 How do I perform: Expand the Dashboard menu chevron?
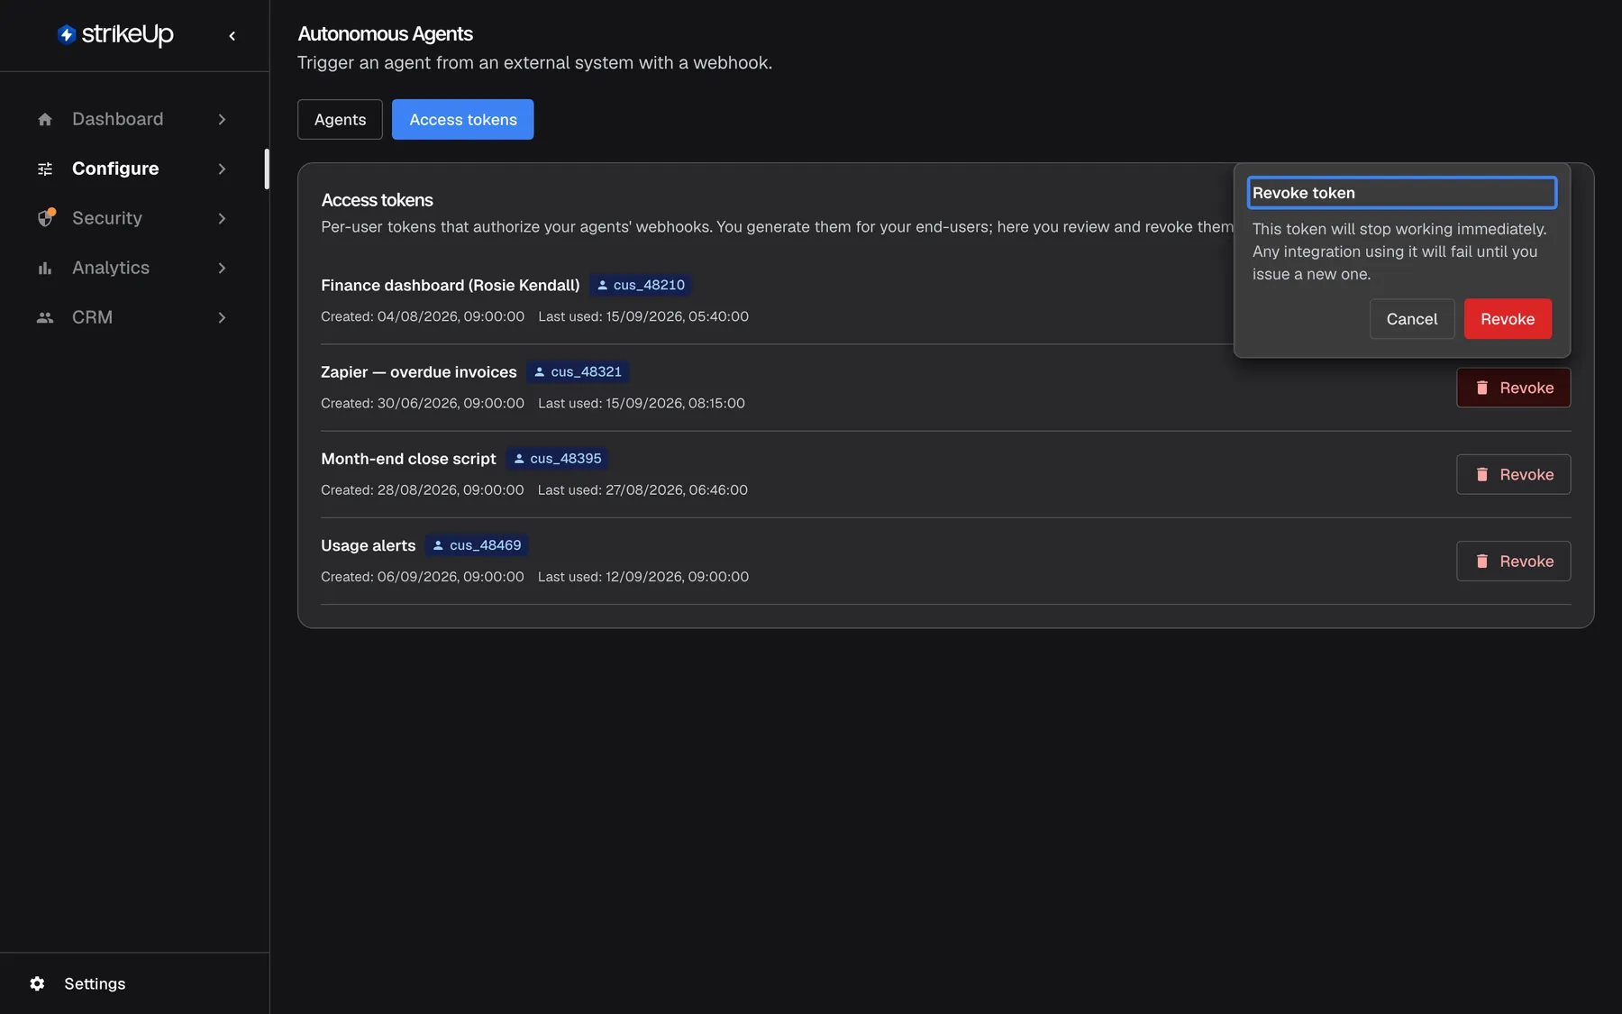[x=222, y=119]
